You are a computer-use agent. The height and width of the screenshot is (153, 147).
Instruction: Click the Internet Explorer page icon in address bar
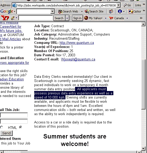tap(14, 5)
